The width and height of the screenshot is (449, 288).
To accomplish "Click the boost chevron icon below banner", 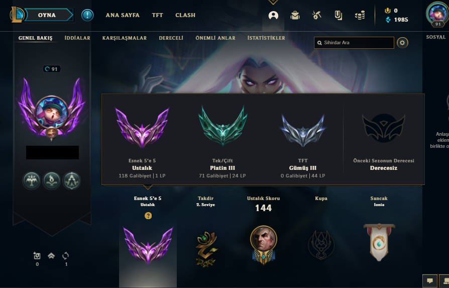I will [x=51, y=256].
